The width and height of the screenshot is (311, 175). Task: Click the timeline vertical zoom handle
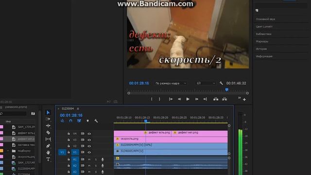pos(229,125)
